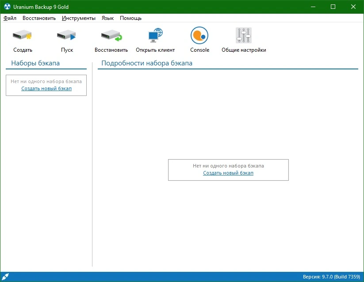Open the Помощь menu

[x=130, y=18]
